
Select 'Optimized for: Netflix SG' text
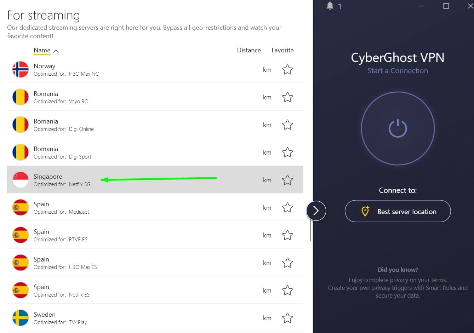tap(62, 184)
